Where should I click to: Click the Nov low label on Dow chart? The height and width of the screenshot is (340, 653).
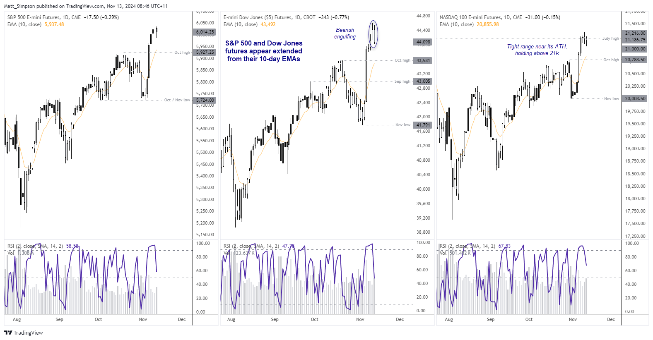click(403, 125)
